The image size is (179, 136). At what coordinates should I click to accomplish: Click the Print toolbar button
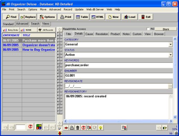(66, 17)
